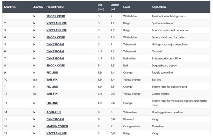Open DYNESTORM link in the Outhaul row
The image size is (213, 139).
coord(55,51)
